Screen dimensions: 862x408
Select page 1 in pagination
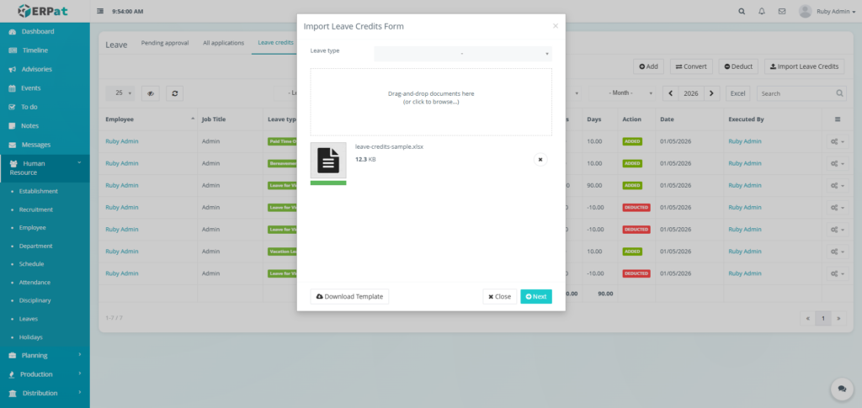point(823,318)
